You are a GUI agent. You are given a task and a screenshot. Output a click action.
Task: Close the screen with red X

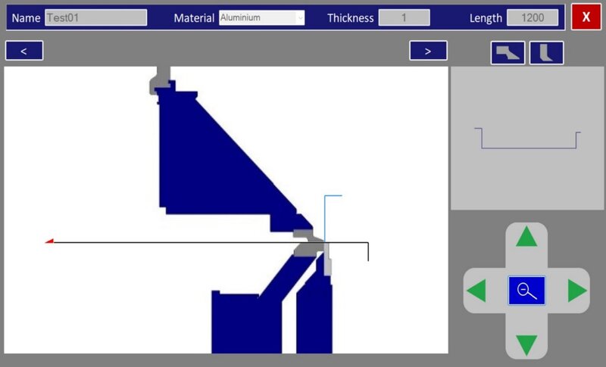click(x=586, y=17)
